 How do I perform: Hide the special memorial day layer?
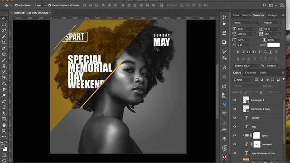click(235, 153)
